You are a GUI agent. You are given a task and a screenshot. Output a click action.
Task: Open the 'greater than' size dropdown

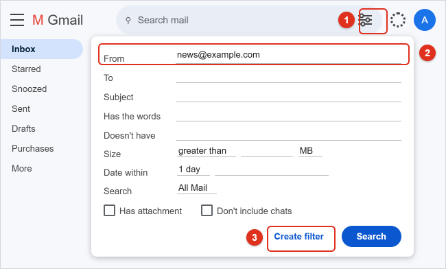207,151
